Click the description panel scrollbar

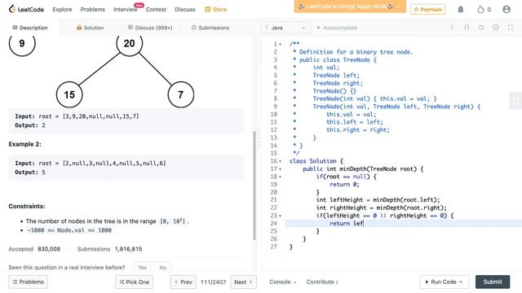tap(254, 186)
